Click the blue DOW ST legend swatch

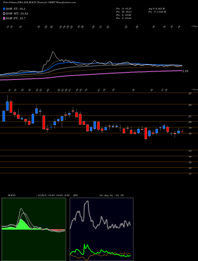tap(4, 9)
